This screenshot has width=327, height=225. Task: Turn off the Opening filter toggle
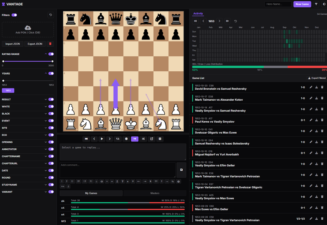coord(51,142)
